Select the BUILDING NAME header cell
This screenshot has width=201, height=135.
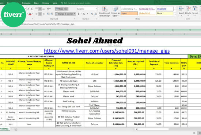(x=11, y=63)
